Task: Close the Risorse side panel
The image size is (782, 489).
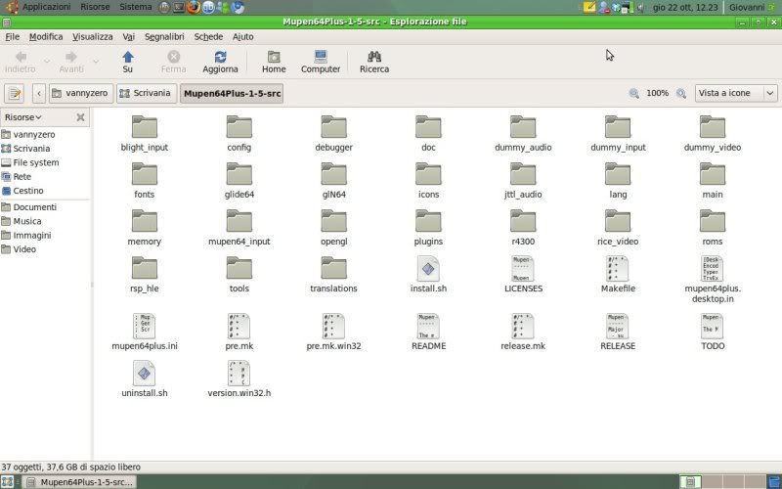Action: [x=80, y=117]
